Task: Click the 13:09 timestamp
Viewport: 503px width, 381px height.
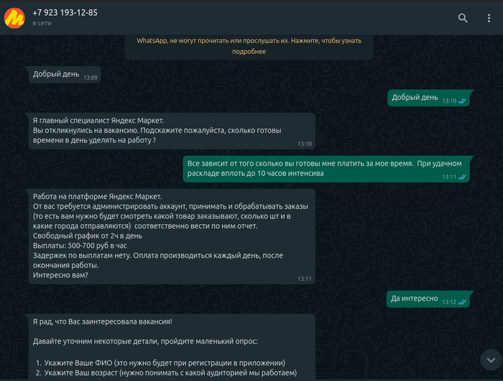Action: pyautogui.click(x=90, y=77)
